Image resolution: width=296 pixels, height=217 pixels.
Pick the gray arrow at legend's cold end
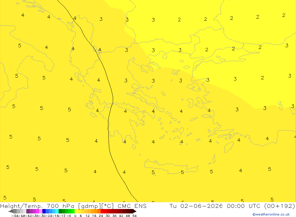pyautogui.click(x=11, y=211)
